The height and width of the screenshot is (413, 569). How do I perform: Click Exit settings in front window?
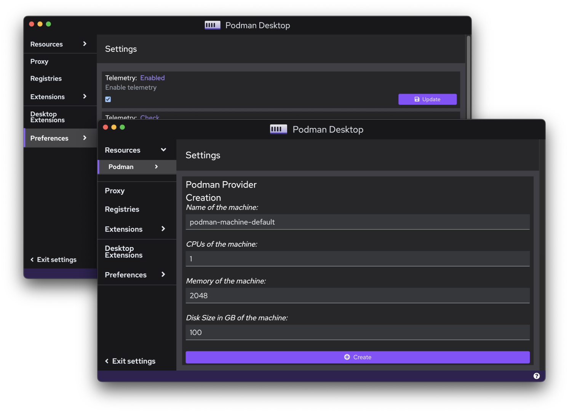(x=130, y=361)
